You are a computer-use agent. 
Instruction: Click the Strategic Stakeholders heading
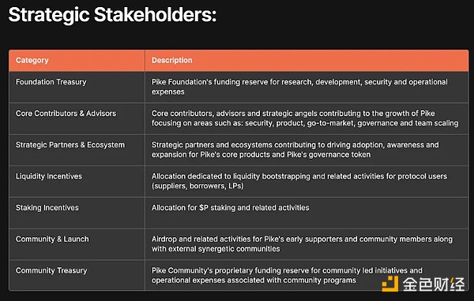[112, 15]
